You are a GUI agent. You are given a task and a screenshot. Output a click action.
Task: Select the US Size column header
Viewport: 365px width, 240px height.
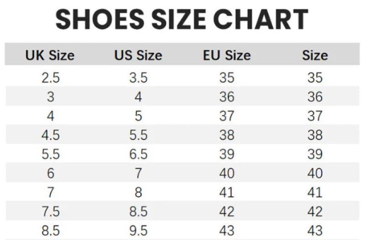138,56
